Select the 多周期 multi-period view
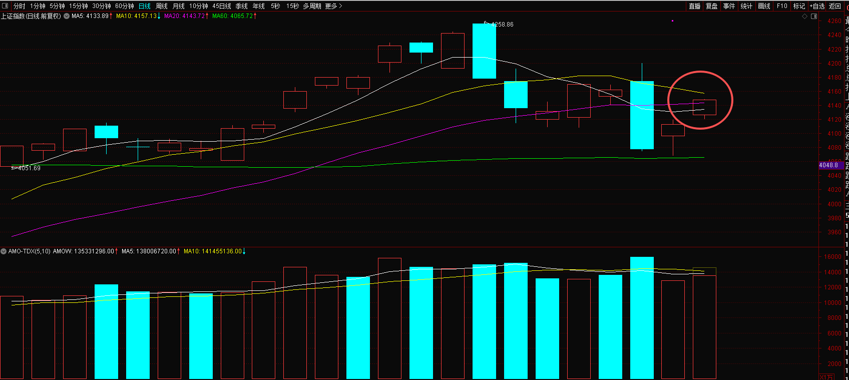The image size is (849, 380). coord(312,6)
